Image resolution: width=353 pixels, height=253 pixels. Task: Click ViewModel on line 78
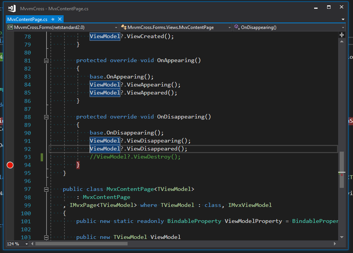coord(105,36)
